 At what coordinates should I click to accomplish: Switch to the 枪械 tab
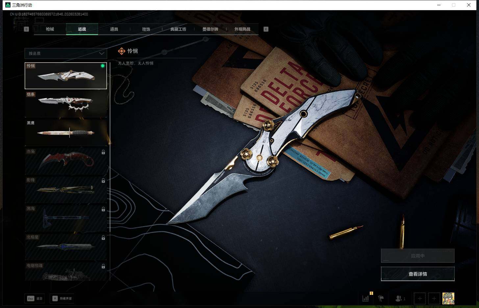[50, 29]
